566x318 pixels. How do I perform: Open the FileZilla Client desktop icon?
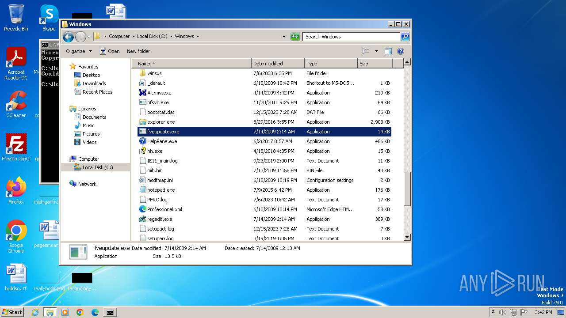16,147
